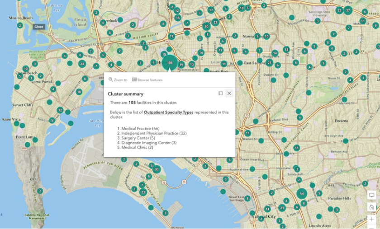Select the 2 cluster near Cabrillo Point Loma
The height and width of the screenshot is (229, 380).
click(x=40, y=191)
